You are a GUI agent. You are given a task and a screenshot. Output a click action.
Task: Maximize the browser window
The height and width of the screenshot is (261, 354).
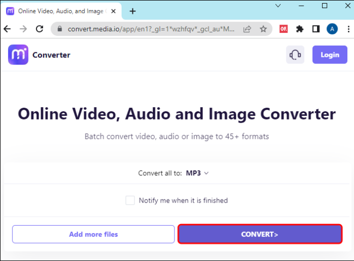click(x=324, y=6)
